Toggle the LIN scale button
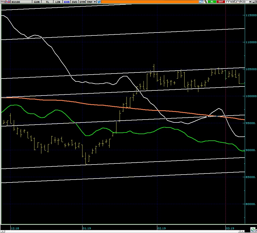The width and height of the screenshot is (257, 233). (x=58, y=2)
